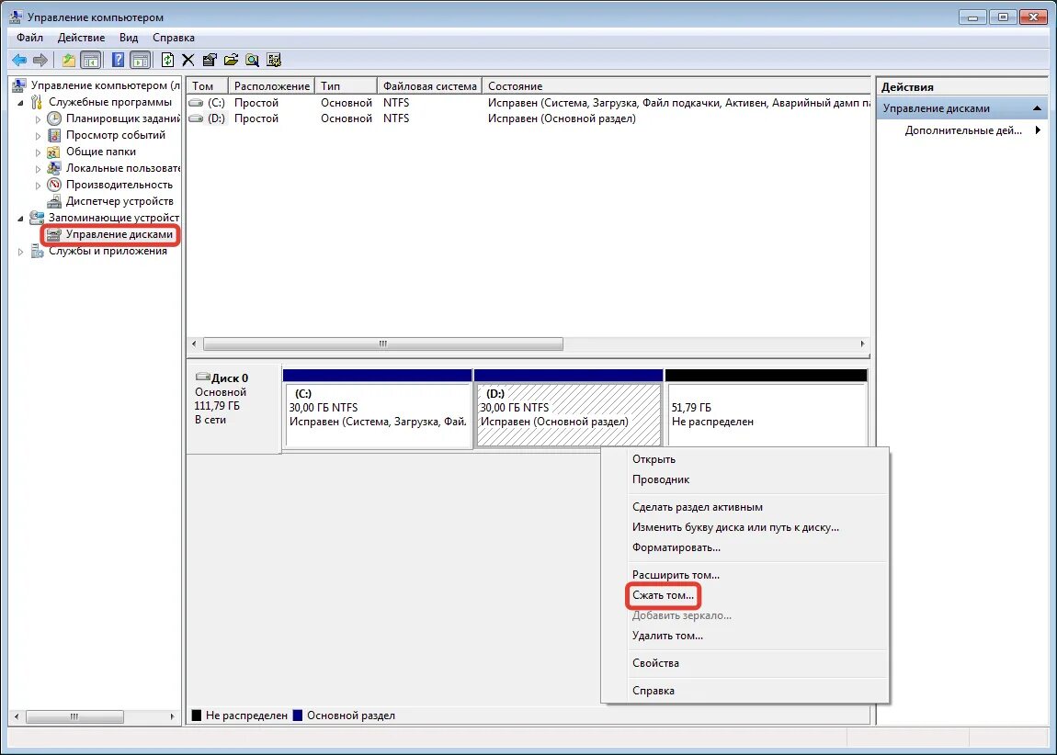Viewport: 1057px width, 755px height.
Task: Click the blue Back arrow in toolbar
Action: coord(19,60)
